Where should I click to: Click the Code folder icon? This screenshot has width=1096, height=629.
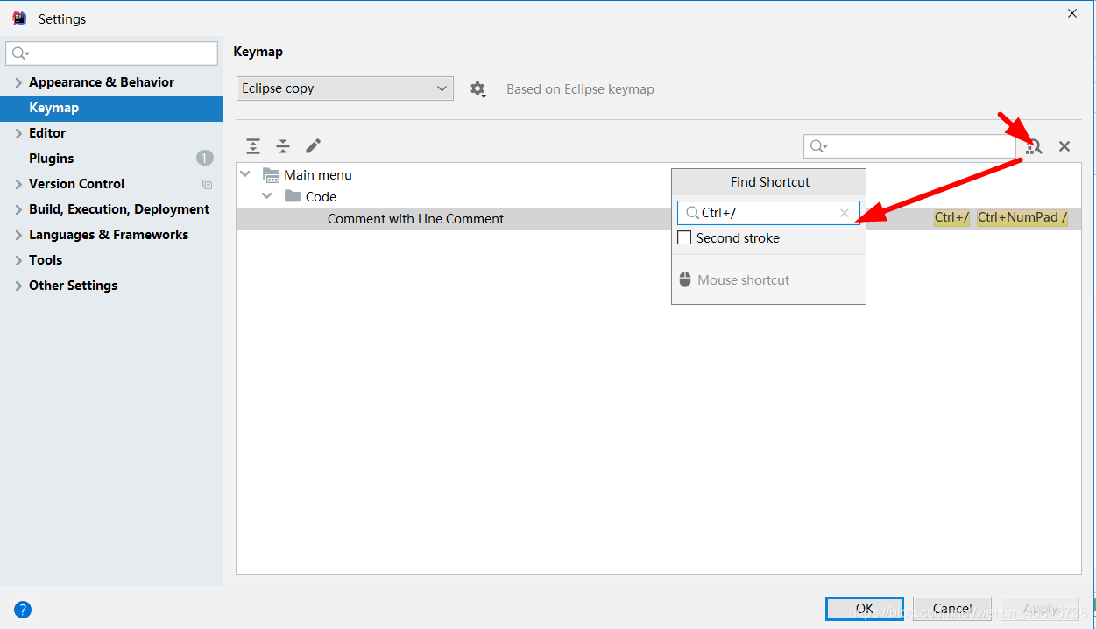point(293,196)
